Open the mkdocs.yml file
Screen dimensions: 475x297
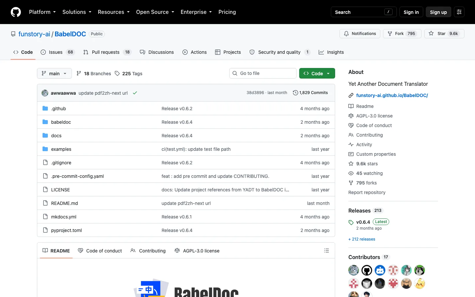pyautogui.click(x=64, y=217)
